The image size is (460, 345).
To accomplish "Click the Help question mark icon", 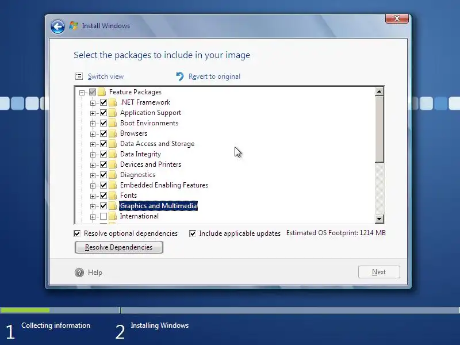I will [79, 273].
